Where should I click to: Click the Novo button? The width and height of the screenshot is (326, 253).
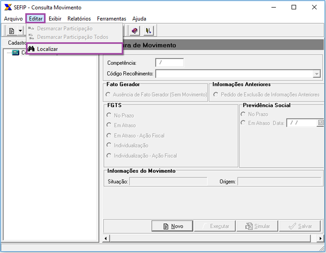click(172, 226)
